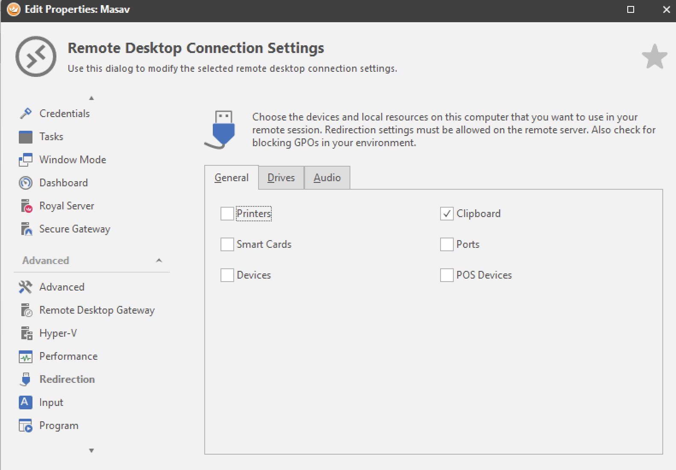Open the Dashboard gauge icon
The height and width of the screenshot is (470, 676).
26,183
